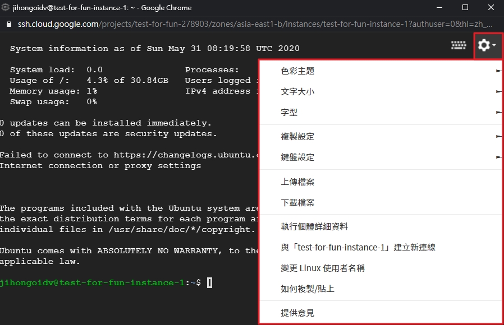Open the 字型 submenu

click(x=381, y=112)
